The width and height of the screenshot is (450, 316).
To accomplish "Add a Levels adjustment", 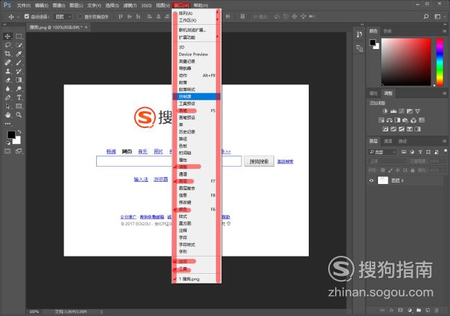I will point(393,111).
